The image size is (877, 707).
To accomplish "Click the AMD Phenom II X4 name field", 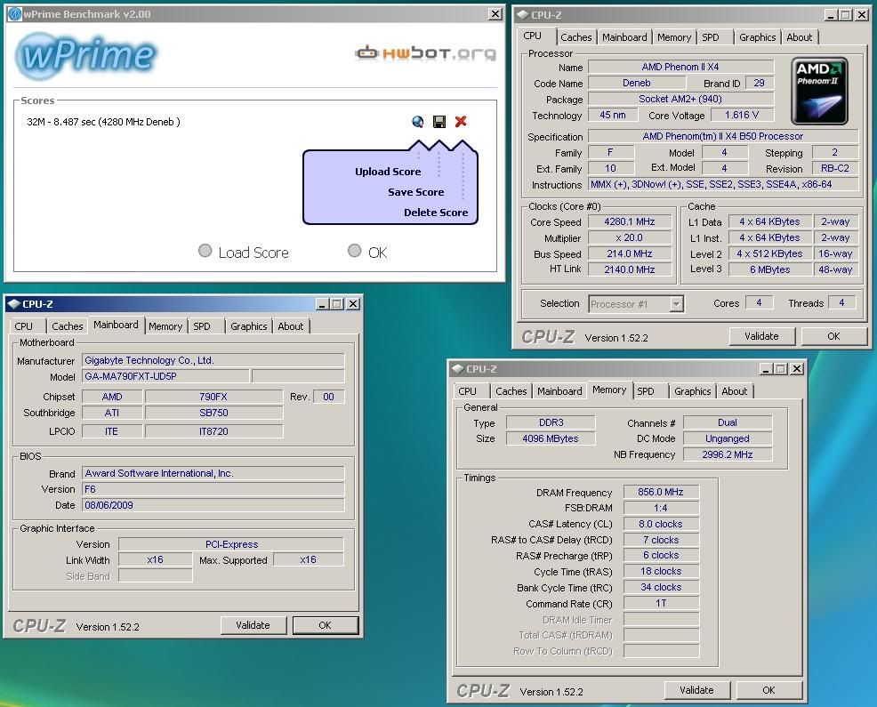I will [680, 67].
